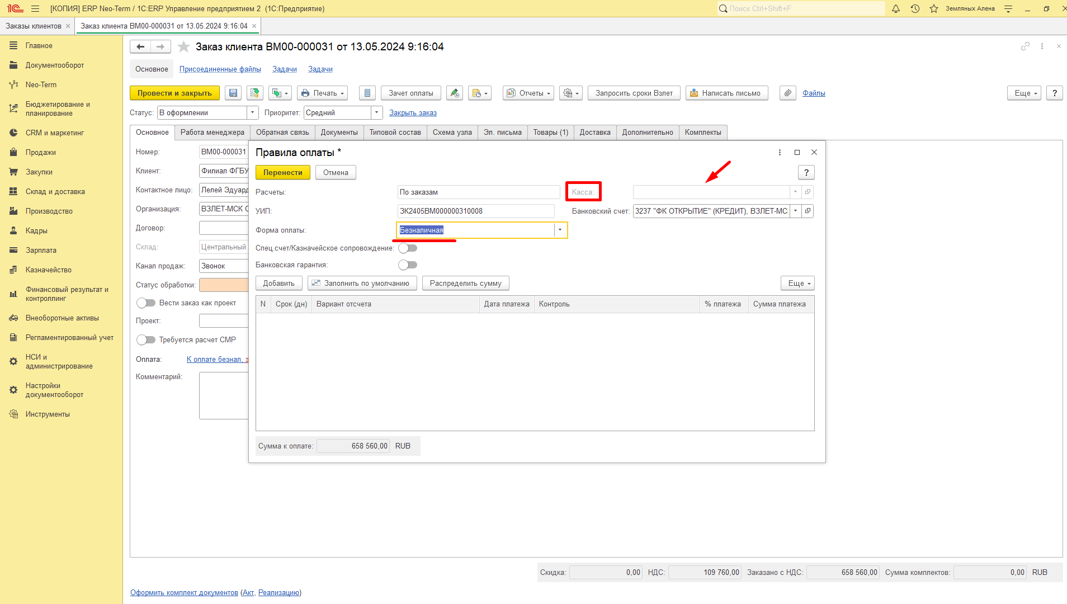The height and width of the screenshot is (604, 1067).
Task: Open the Казначейство sidebar section
Action: point(49,270)
